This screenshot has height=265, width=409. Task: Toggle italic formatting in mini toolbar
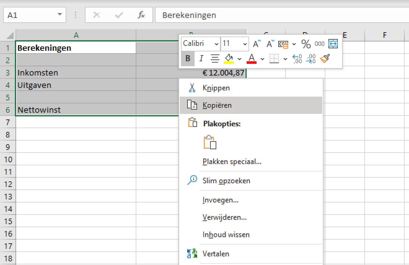tap(201, 58)
